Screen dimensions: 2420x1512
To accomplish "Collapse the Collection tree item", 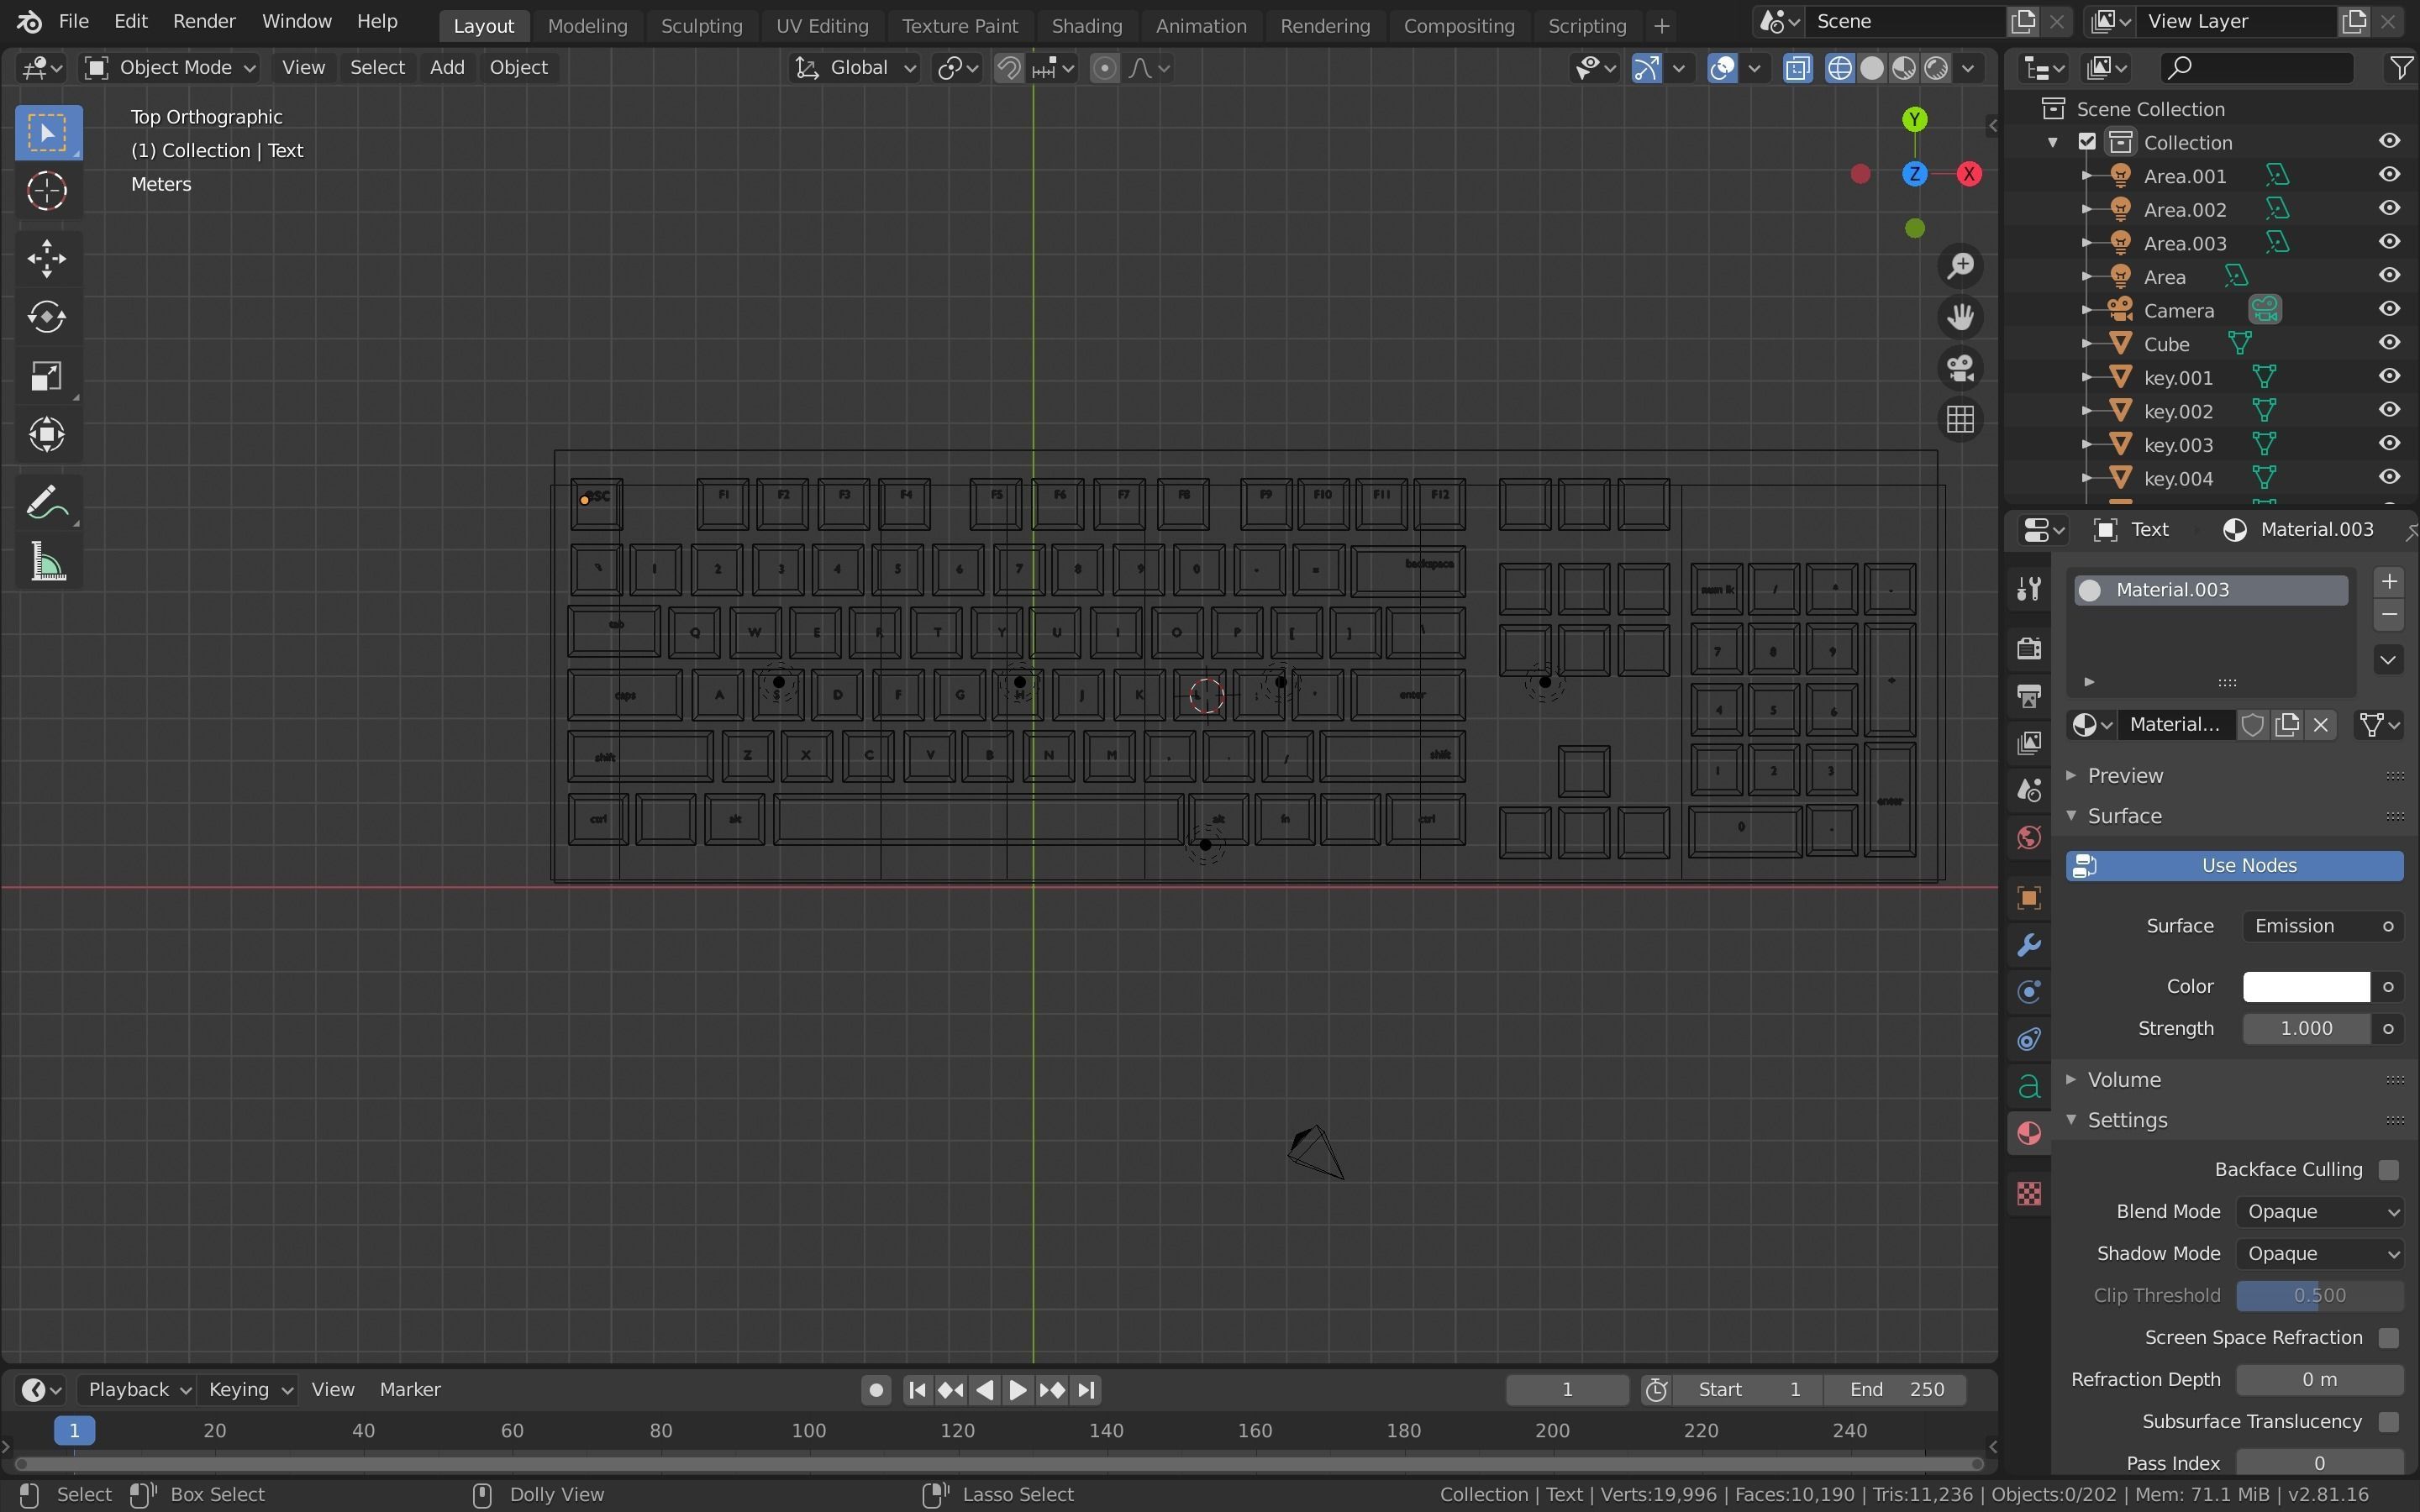I will (2053, 142).
